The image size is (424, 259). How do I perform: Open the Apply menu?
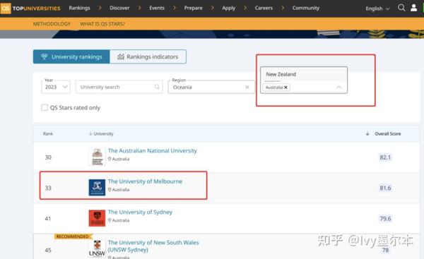(228, 8)
